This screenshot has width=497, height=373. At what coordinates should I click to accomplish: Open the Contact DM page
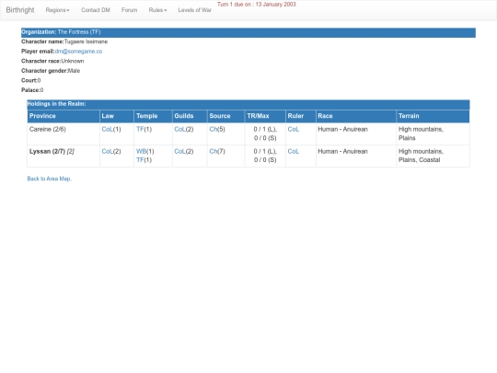point(96,10)
